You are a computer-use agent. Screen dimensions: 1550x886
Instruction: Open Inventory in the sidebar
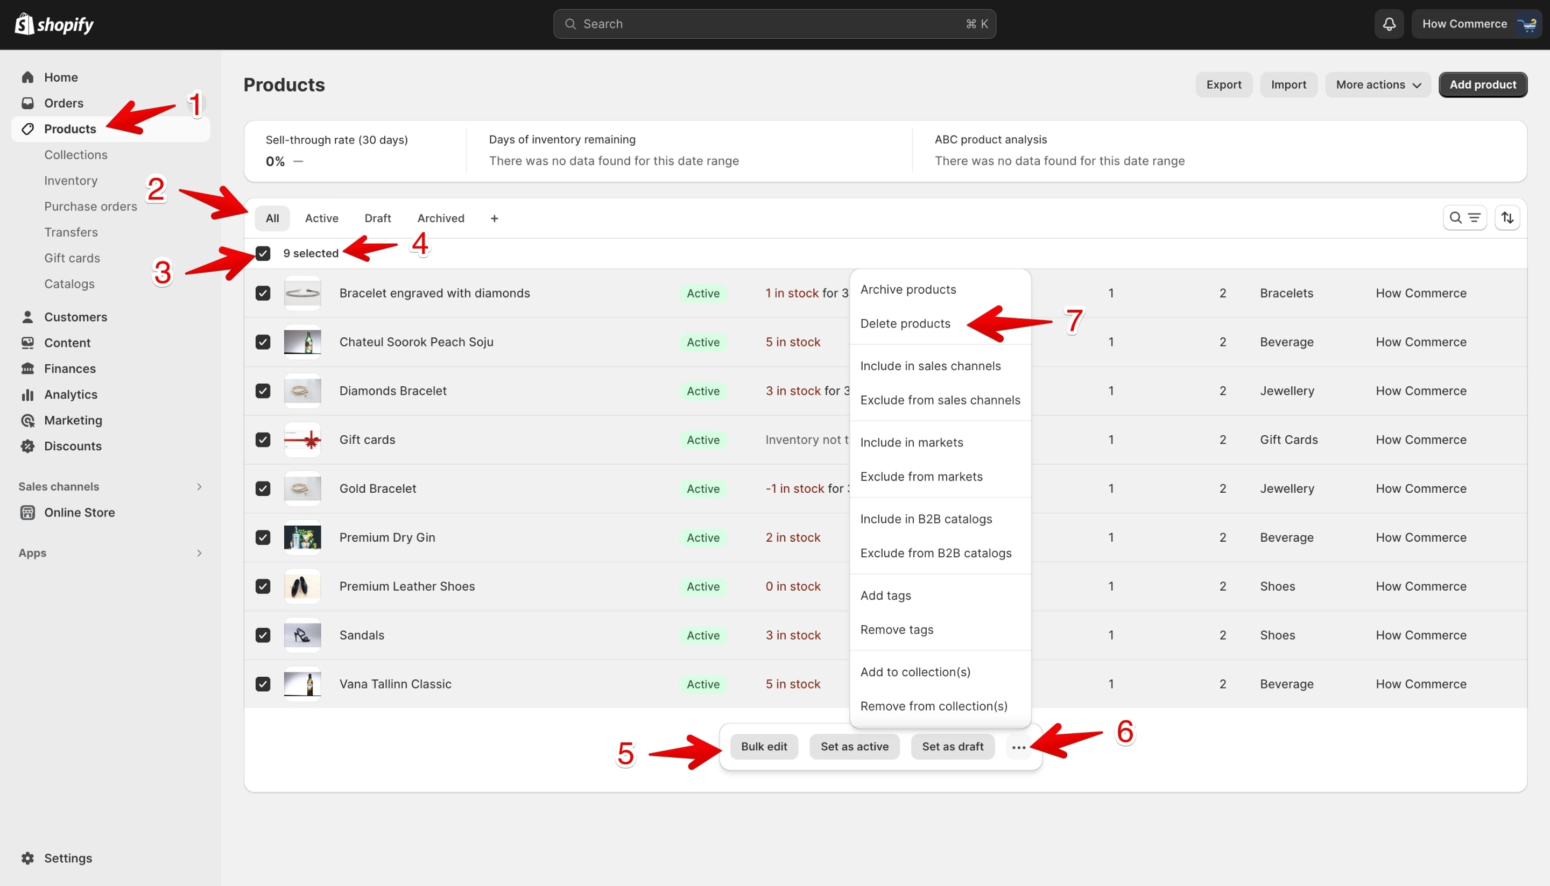pyautogui.click(x=71, y=181)
